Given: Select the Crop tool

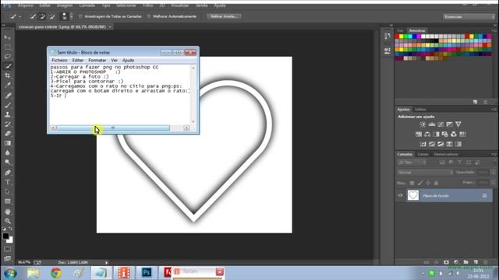Looking at the screenshot, I should (8, 75).
